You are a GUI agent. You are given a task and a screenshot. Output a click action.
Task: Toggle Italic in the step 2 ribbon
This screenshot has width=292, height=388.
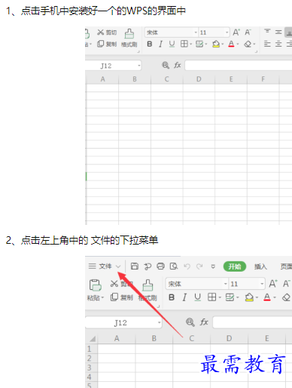184,297
